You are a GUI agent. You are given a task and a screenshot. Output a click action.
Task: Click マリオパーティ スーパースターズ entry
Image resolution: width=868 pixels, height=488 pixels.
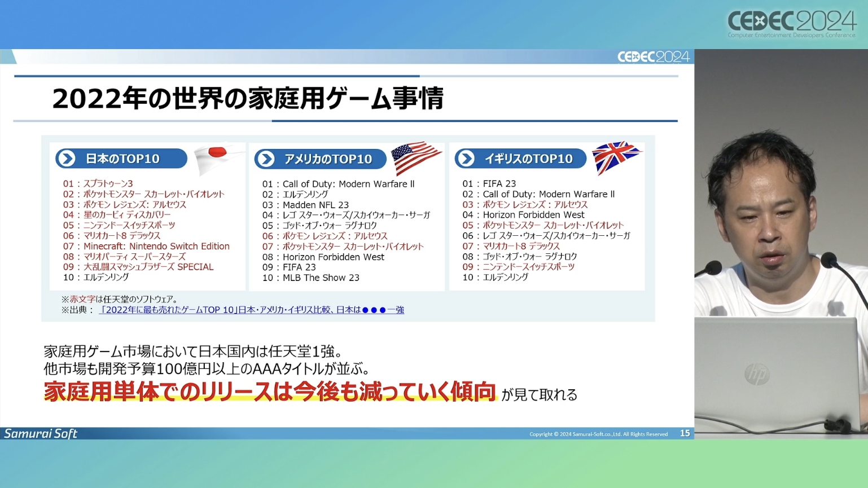[x=124, y=256]
